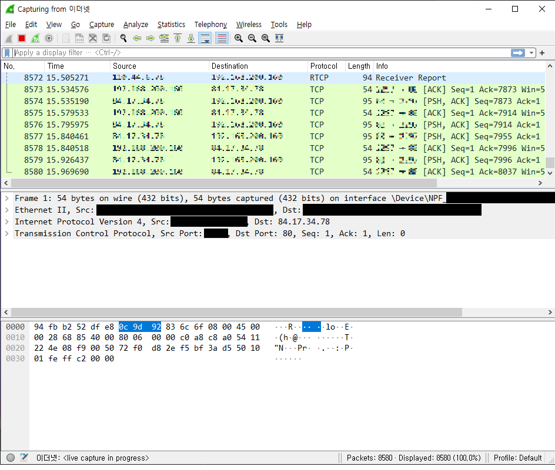Jump to the first packet
The height and width of the screenshot is (470, 555).
(178, 38)
